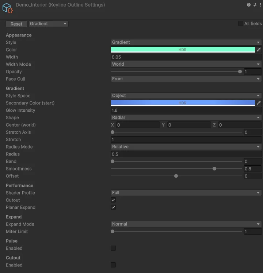This screenshot has width=263, height=273.
Task: Click the Glow Intensity label
Action: [x=20, y=110]
